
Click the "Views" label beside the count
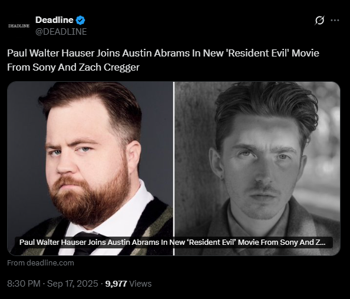[x=140, y=284]
